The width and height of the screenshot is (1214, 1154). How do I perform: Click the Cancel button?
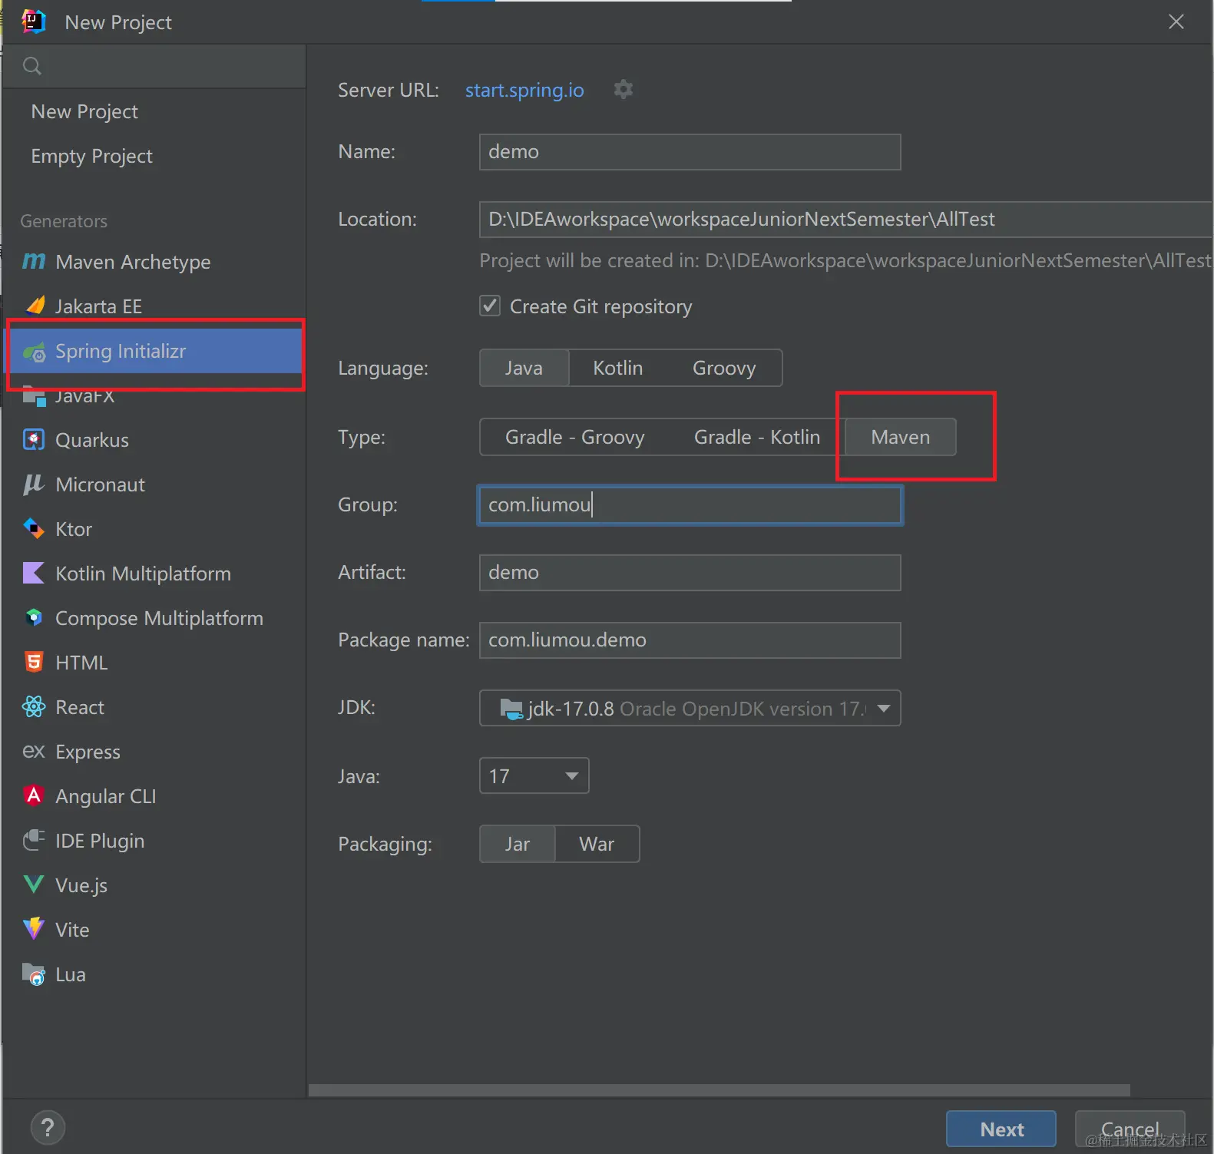pos(1130,1129)
